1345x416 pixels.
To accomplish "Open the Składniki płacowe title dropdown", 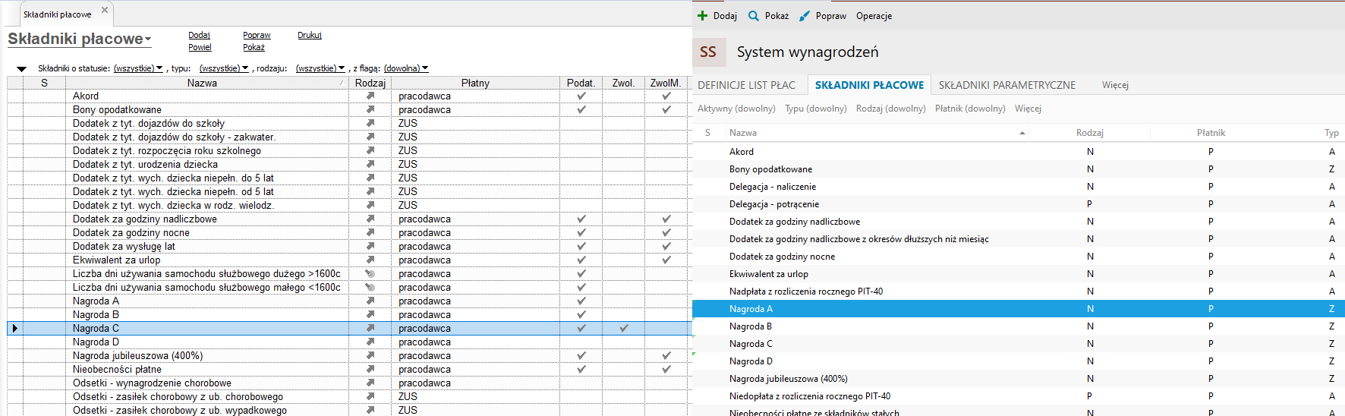I will (148, 39).
